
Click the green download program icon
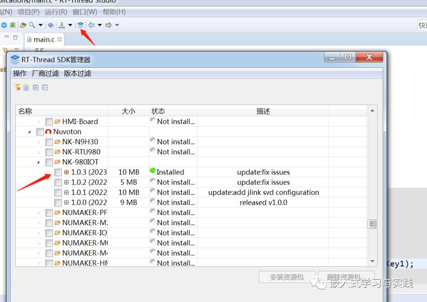[x=62, y=25]
